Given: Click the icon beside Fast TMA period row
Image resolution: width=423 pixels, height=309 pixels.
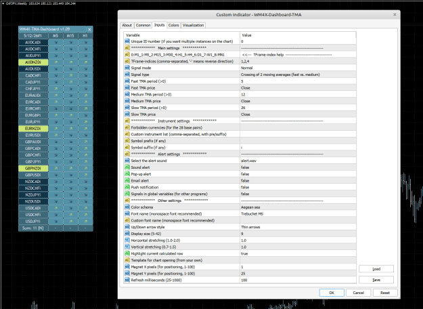Looking at the screenshot, I should coord(127,81).
